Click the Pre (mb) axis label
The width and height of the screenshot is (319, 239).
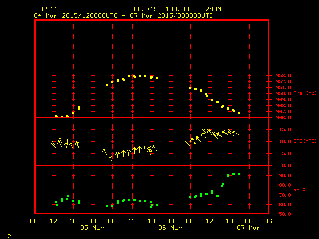(305, 93)
